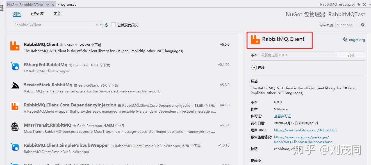Switch to the 更新 updates tab
The image size is (371, 165).
pyautogui.click(x=58, y=13)
